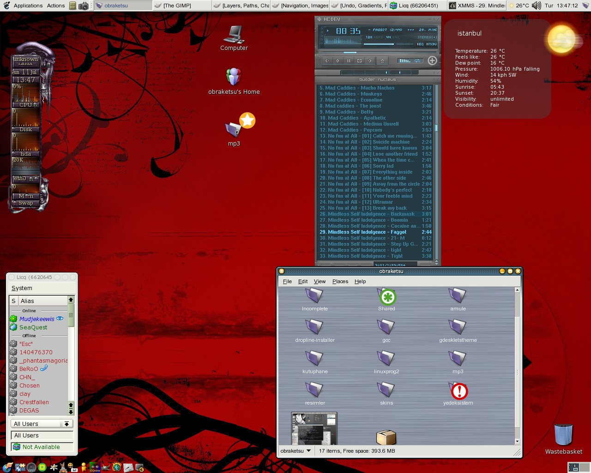
Task: Open the yedeksistem folder with warning emblem
Action: [x=458, y=394]
